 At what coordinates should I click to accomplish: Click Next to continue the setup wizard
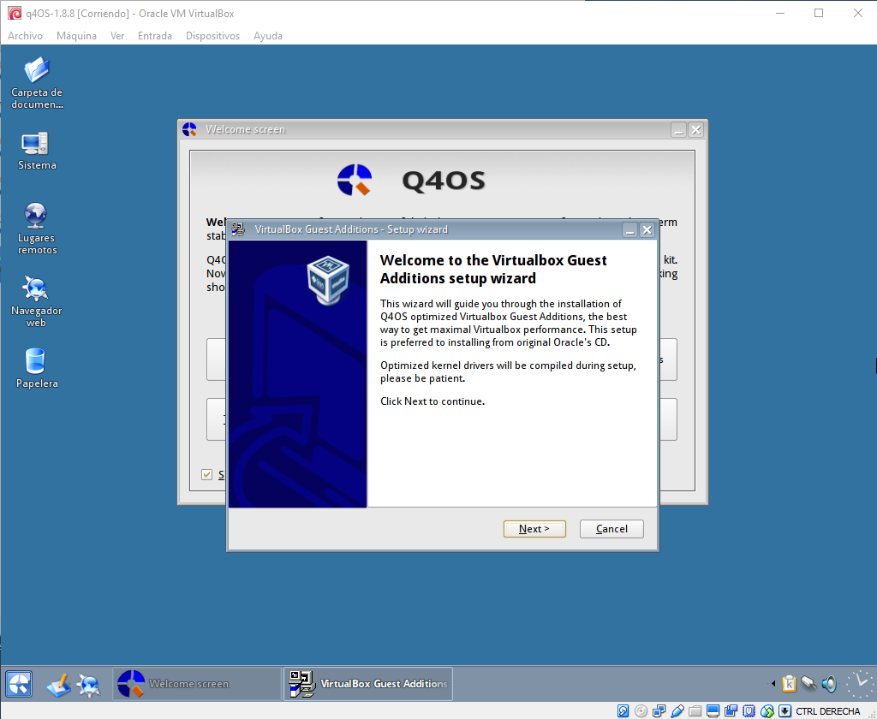click(x=534, y=528)
